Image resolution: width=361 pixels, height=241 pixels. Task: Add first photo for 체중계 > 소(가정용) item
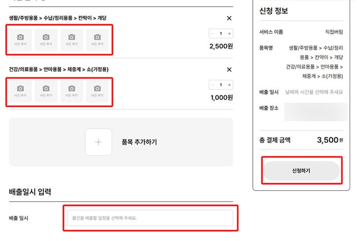(20, 91)
